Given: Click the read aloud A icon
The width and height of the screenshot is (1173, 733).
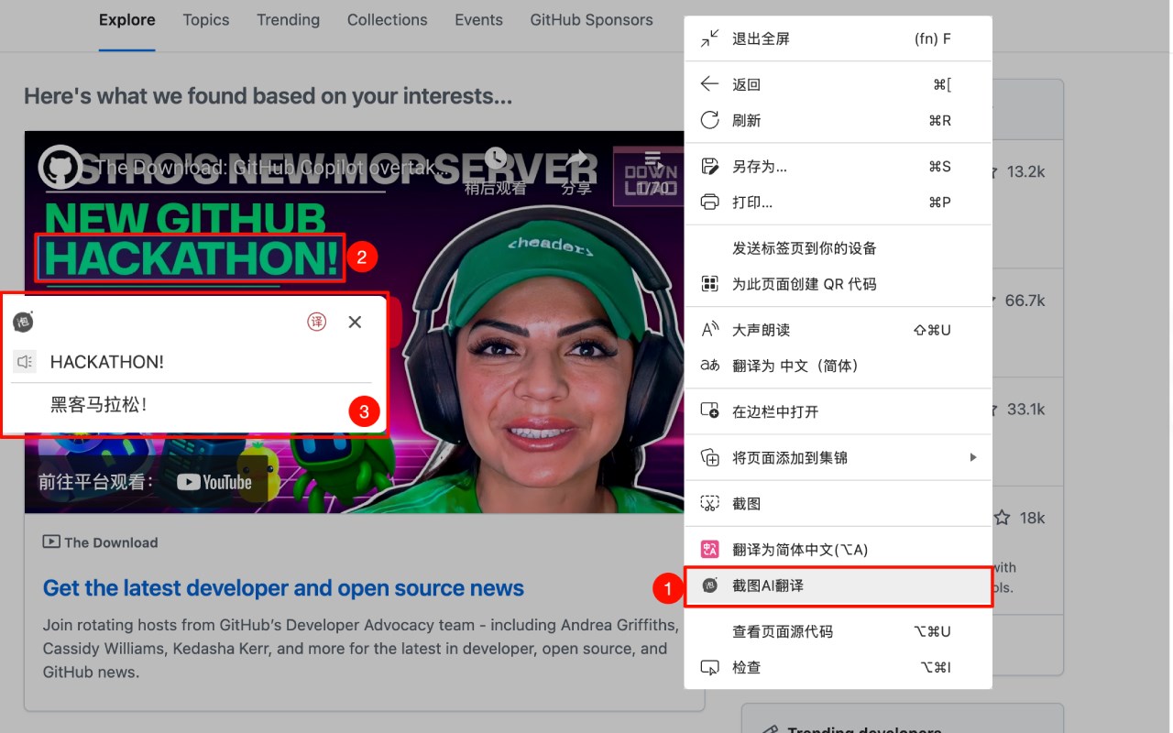Looking at the screenshot, I should pyautogui.click(x=709, y=330).
